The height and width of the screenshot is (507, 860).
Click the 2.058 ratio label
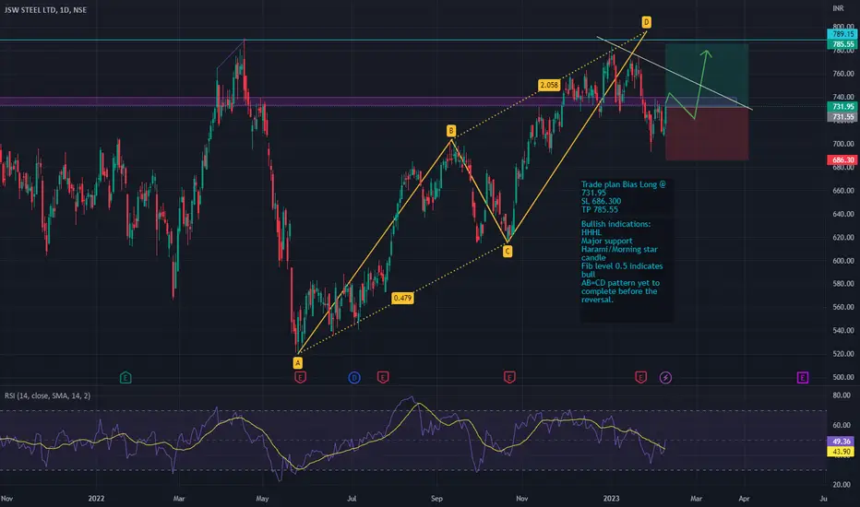click(x=549, y=85)
